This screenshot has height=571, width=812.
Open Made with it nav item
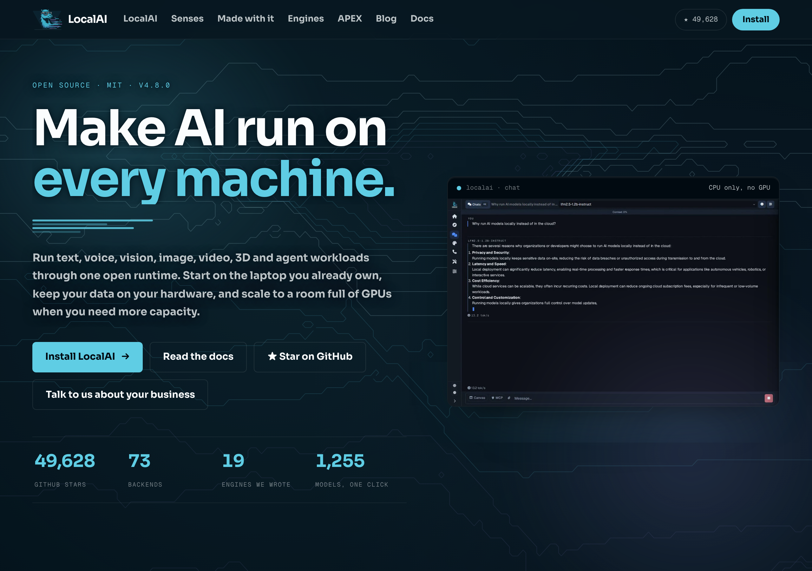[x=246, y=18]
